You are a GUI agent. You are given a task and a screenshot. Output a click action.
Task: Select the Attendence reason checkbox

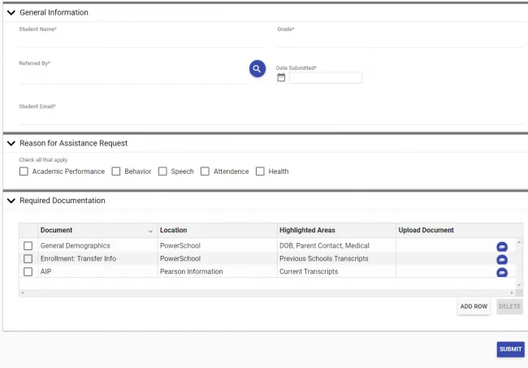pyautogui.click(x=205, y=171)
